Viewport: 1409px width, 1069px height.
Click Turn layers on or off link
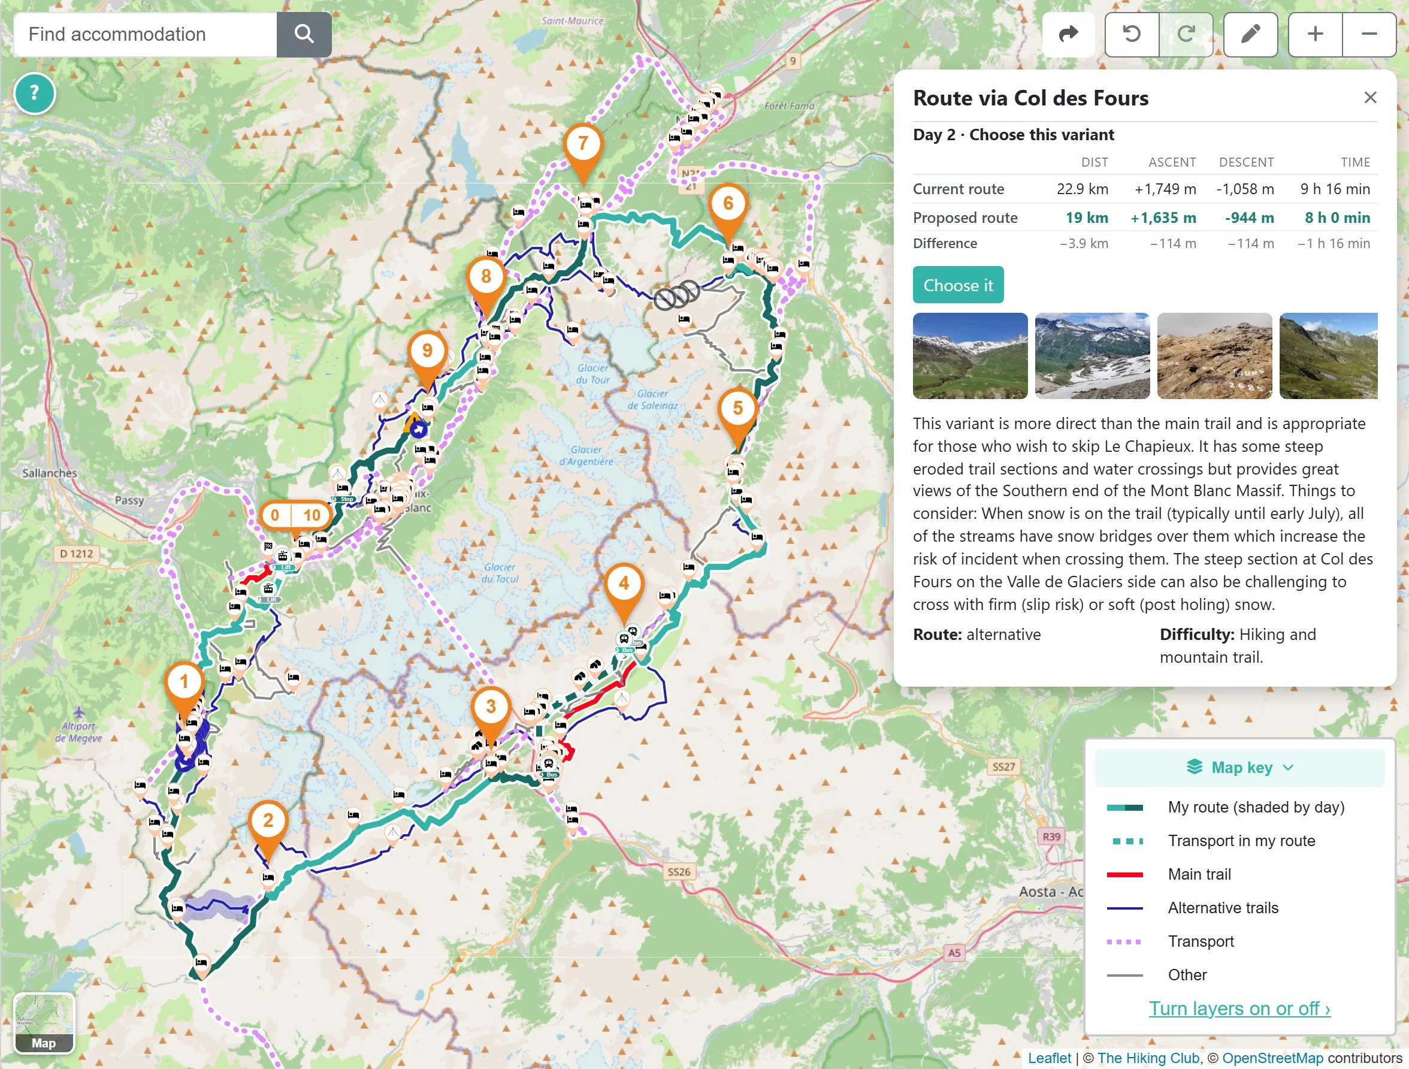point(1239,1008)
